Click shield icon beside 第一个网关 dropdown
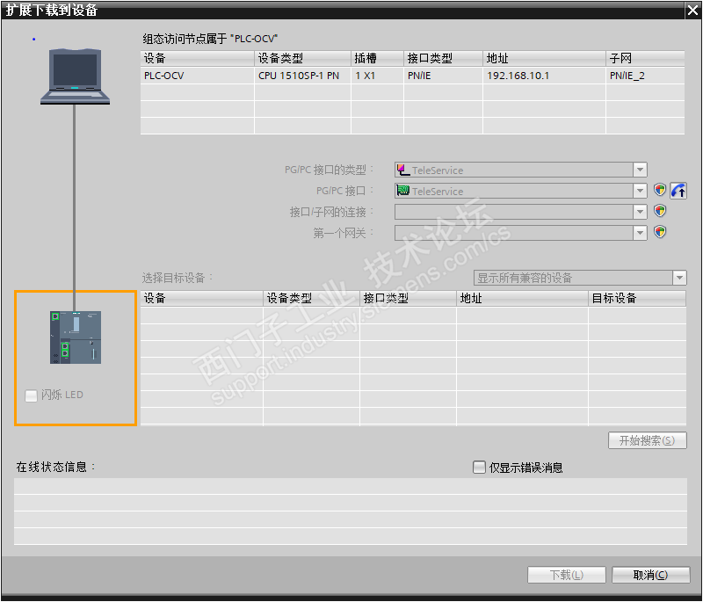Viewport: 703px width, 602px height. 660,232
